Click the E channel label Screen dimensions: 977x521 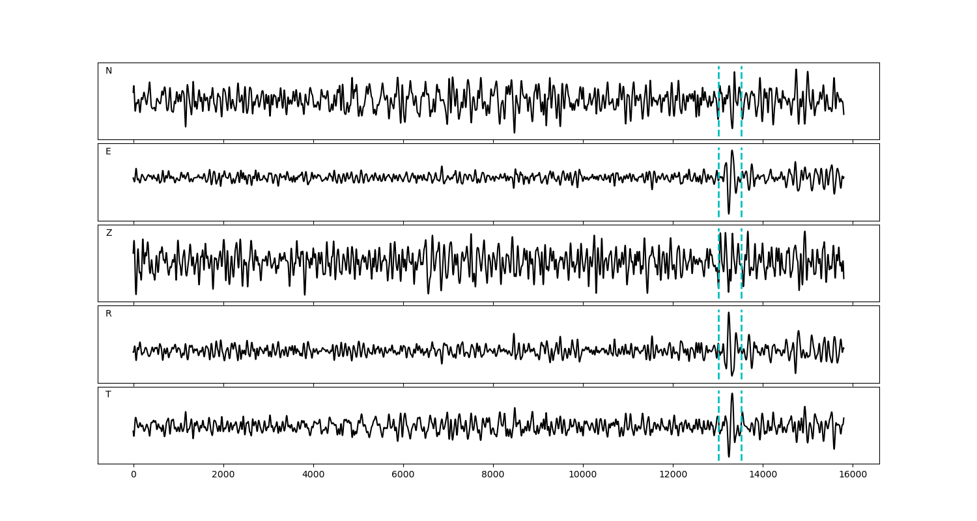click(108, 152)
